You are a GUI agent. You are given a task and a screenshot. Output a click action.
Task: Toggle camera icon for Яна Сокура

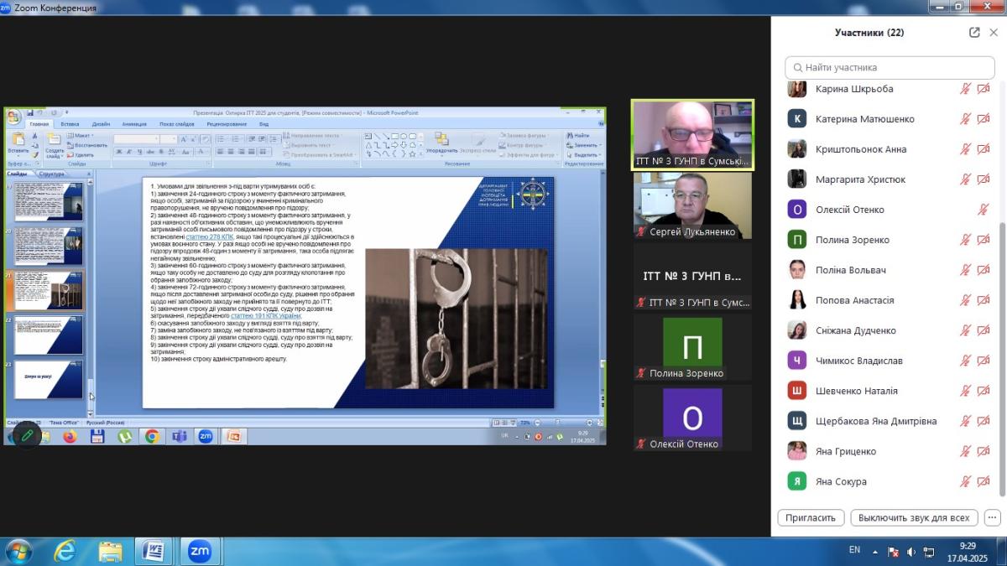(984, 481)
